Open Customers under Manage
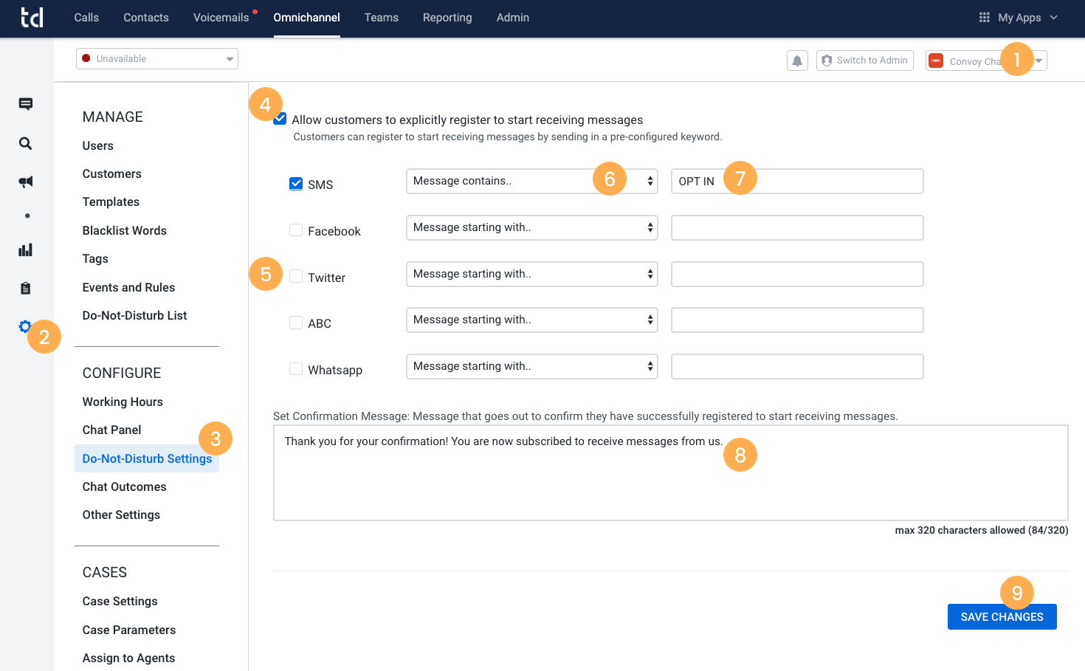 [x=112, y=173]
